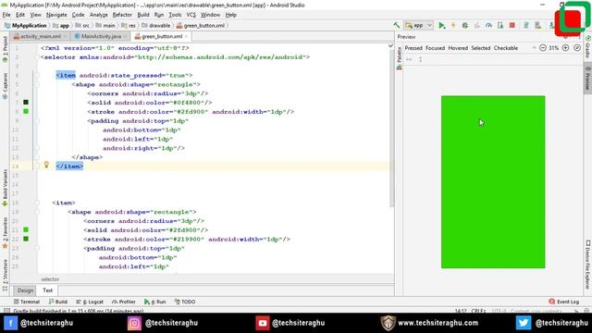Image resolution: width=592 pixels, height=333 pixels.
Task: Toggle the Selected state in Preview
Action: click(x=481, y=48)
